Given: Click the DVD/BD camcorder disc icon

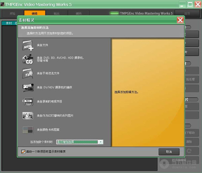Looking at the screenshot, I should pyautogui.click(x=28, y=59).
